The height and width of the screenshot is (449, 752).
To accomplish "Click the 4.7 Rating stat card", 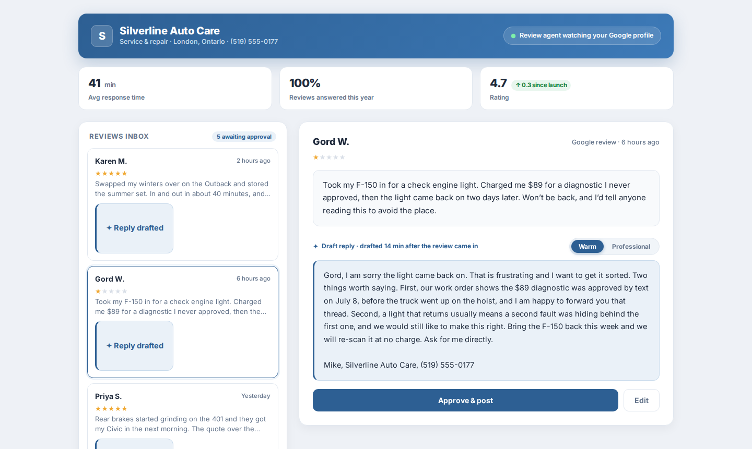I will [x=577, y=89].
